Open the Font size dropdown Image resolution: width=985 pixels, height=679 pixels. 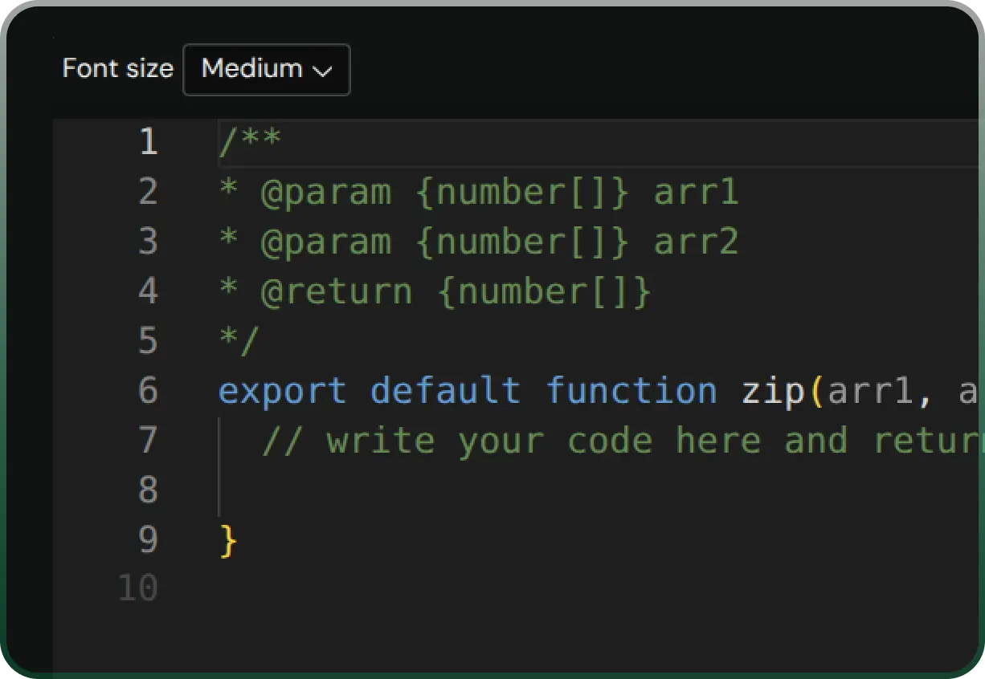coord(266,69)
